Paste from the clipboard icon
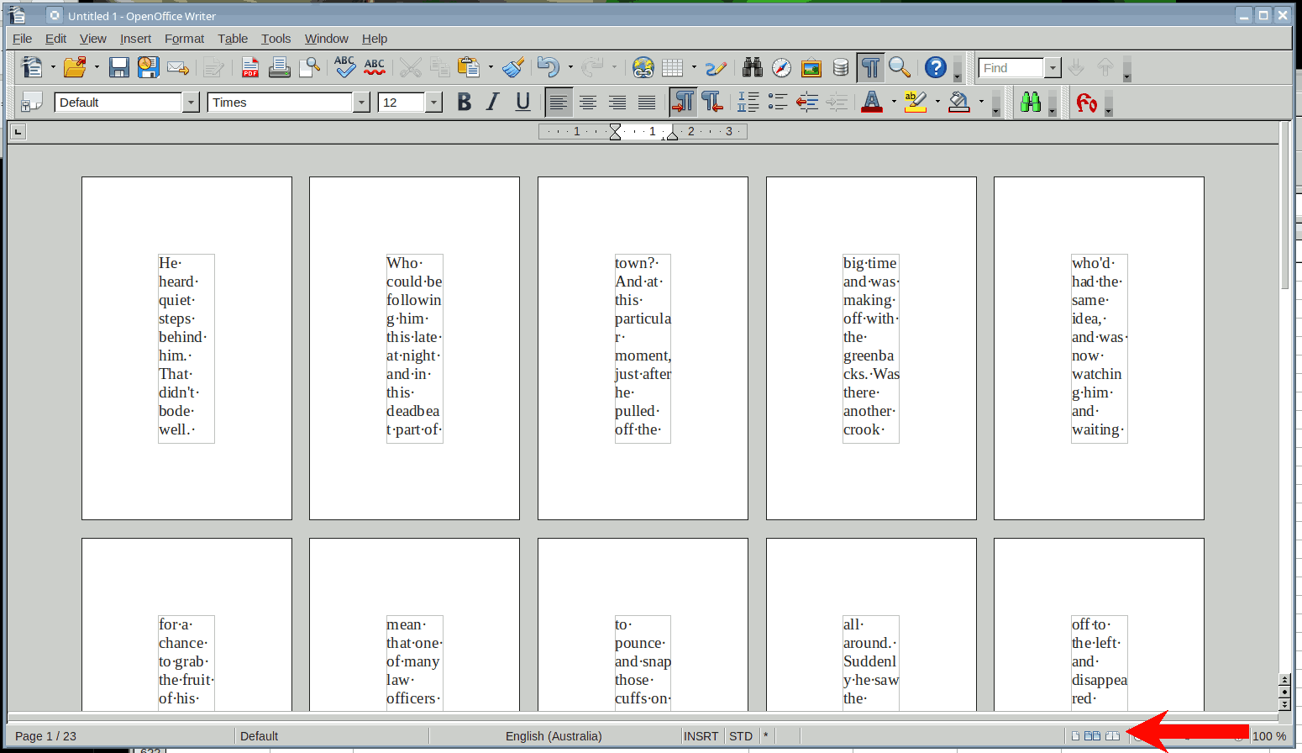 [x=469, y=67]
